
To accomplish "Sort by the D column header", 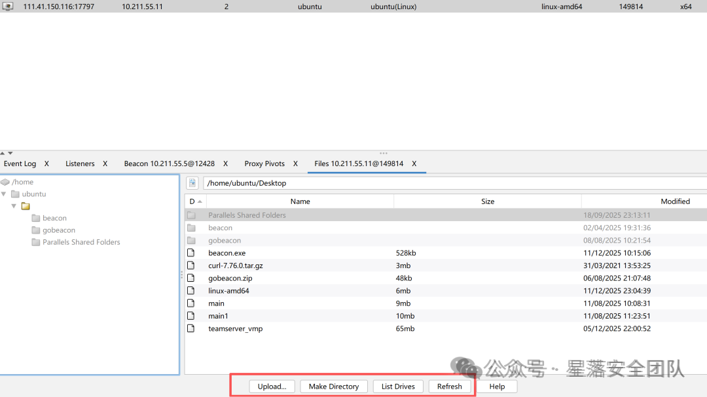I will point(196,201).
